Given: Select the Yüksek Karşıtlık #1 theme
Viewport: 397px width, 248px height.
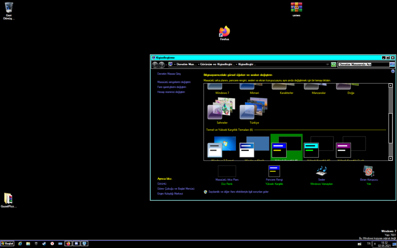Looking at the screenshot, I should coord(286,147).
